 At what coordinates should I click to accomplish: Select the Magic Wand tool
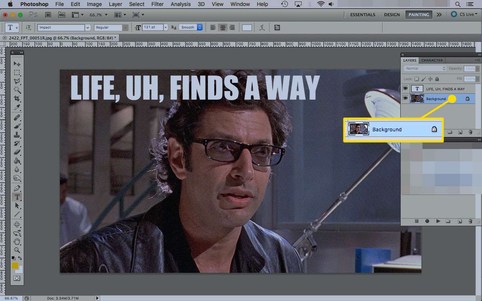click(x=17, y=90)
